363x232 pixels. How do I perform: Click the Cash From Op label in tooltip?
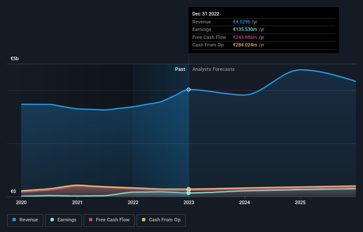pyautogui.click(x=208, y=45)
